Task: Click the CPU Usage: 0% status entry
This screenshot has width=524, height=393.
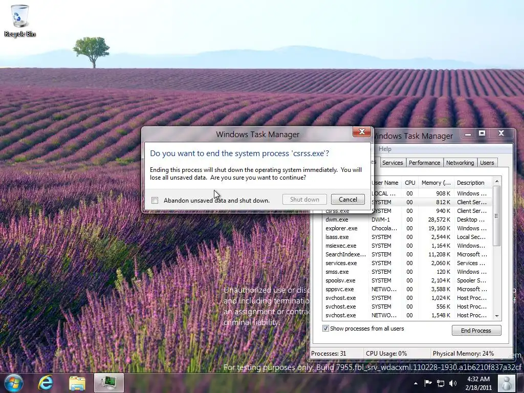Action: pyautogui.click(x=386, y=353)
